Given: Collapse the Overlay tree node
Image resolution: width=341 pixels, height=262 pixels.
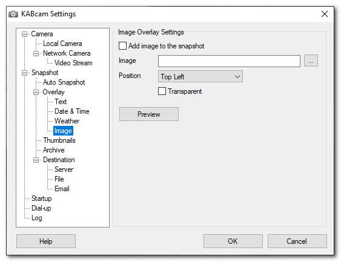Looking at the screenshot, I should tap(36, 92).
